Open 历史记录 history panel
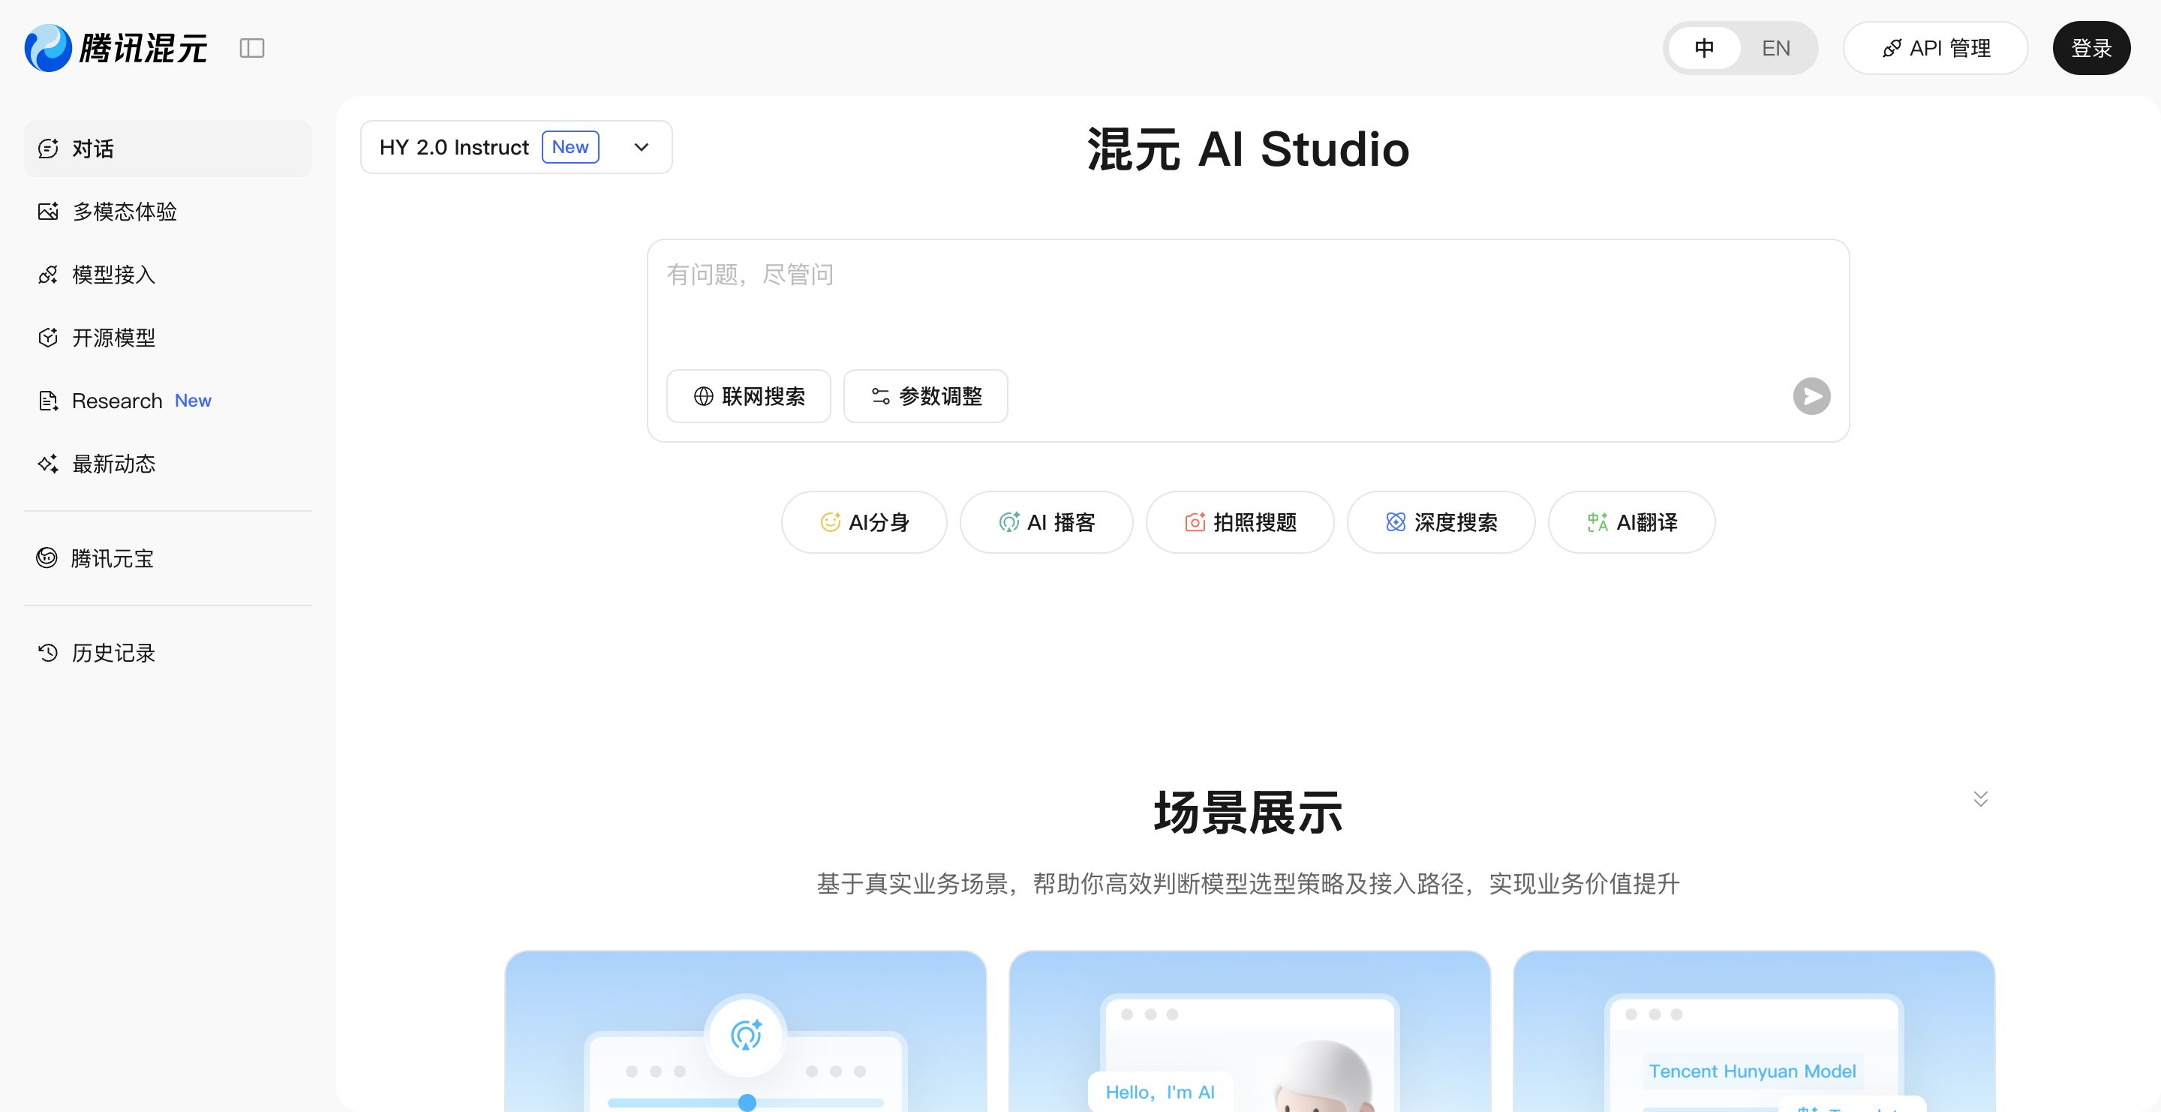2161x1112 pixels. (x=113, y=654)
